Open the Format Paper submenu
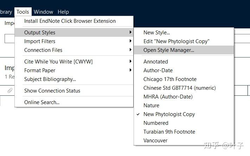 (74, 70)
